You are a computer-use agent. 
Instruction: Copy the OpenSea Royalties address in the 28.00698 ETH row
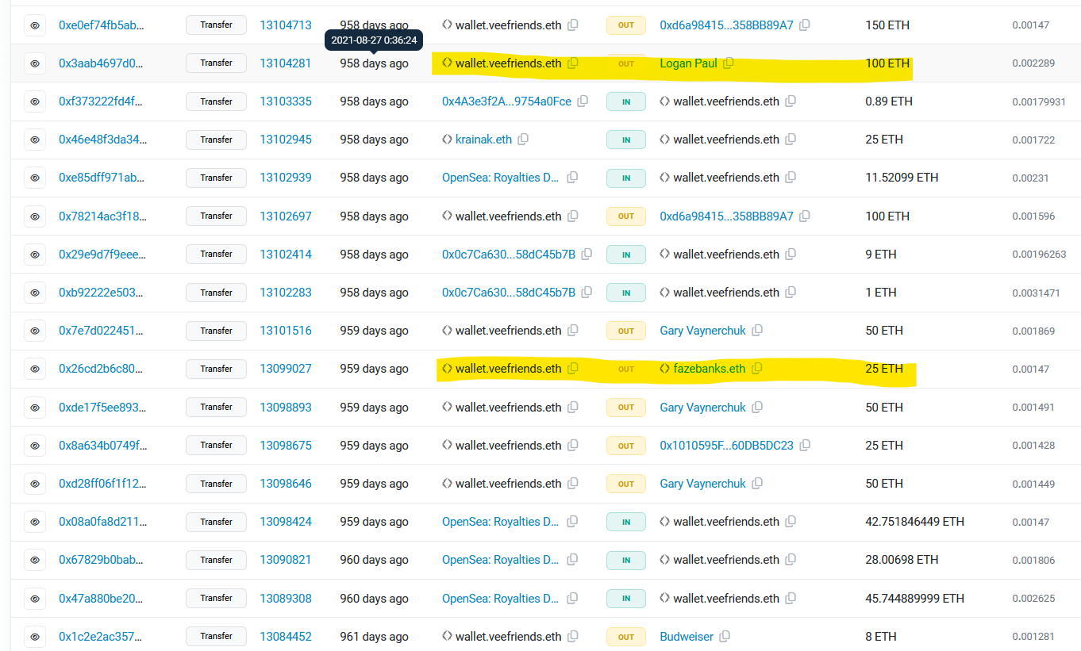(572, 560)
